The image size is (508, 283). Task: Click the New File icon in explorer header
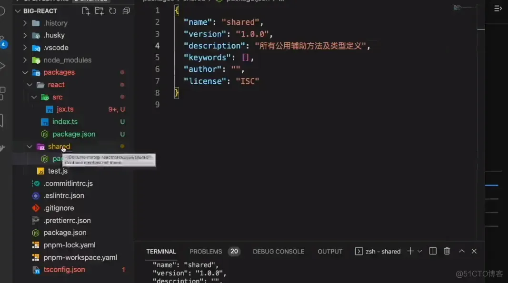pyautogui.click(x=86, y=11)
